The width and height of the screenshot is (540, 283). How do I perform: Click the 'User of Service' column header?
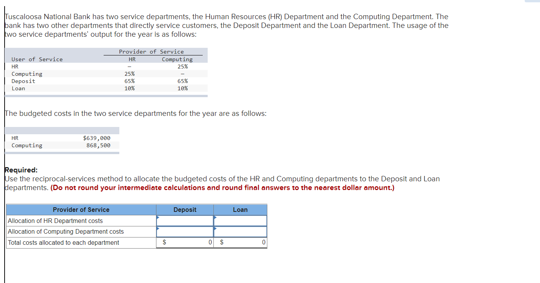click(x=37, y=59)
